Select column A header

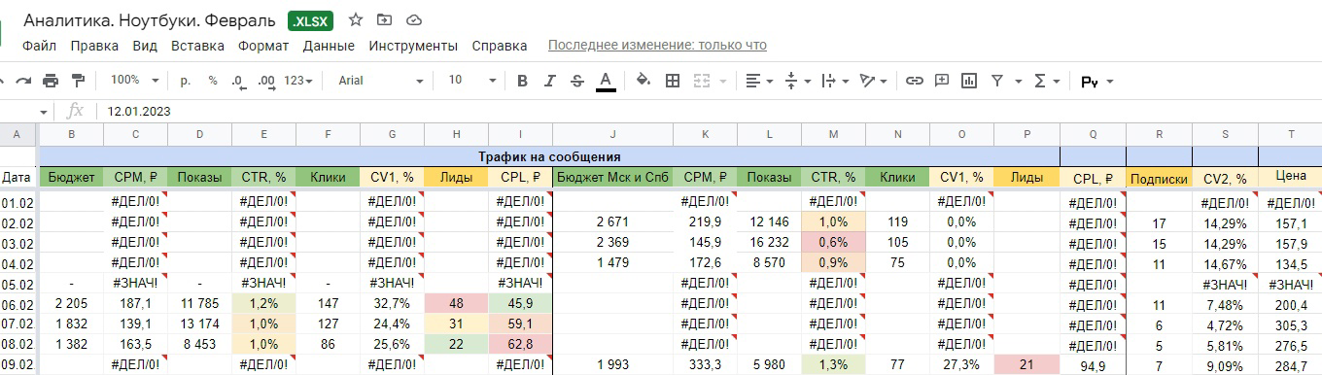[x=17, y=134]
